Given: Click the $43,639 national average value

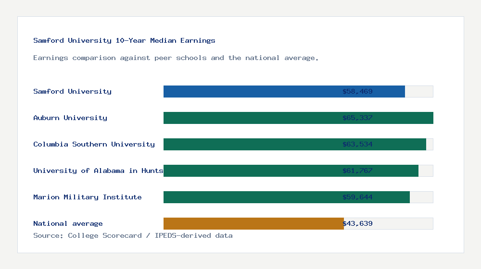Looking at the screenshot, I should point(357,224).
